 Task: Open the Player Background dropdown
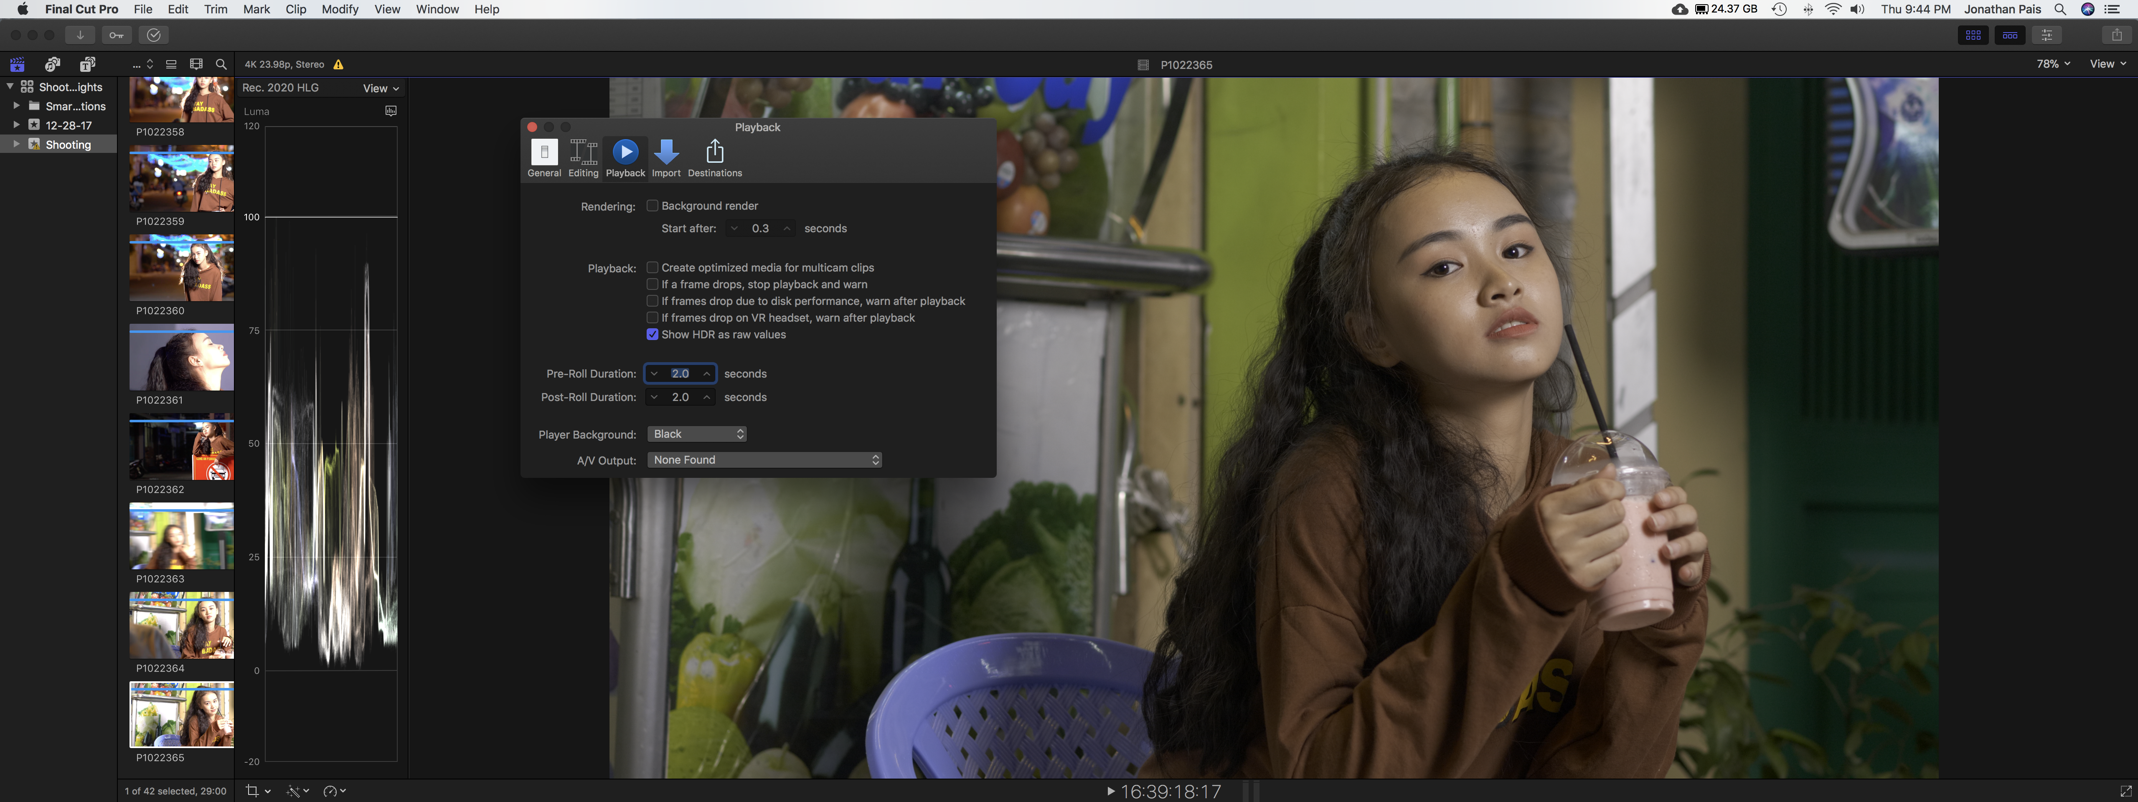[x=697, y=434]
